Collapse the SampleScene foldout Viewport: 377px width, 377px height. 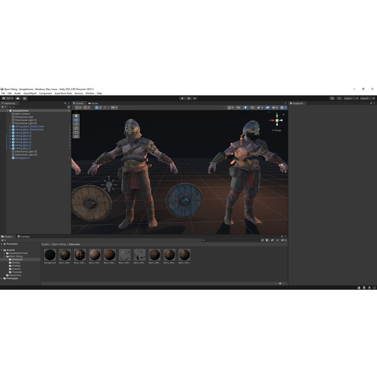point(7,111)
